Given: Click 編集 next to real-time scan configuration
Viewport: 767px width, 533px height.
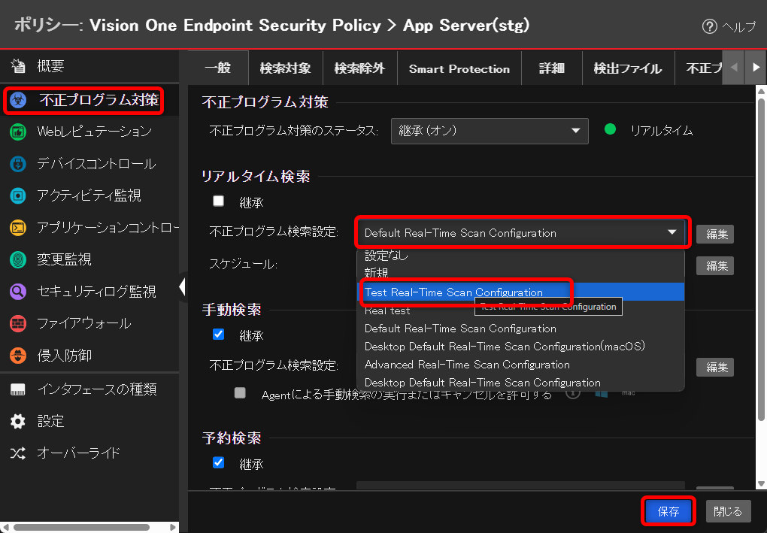Looking at the screenshot, I should click(715, 235).
